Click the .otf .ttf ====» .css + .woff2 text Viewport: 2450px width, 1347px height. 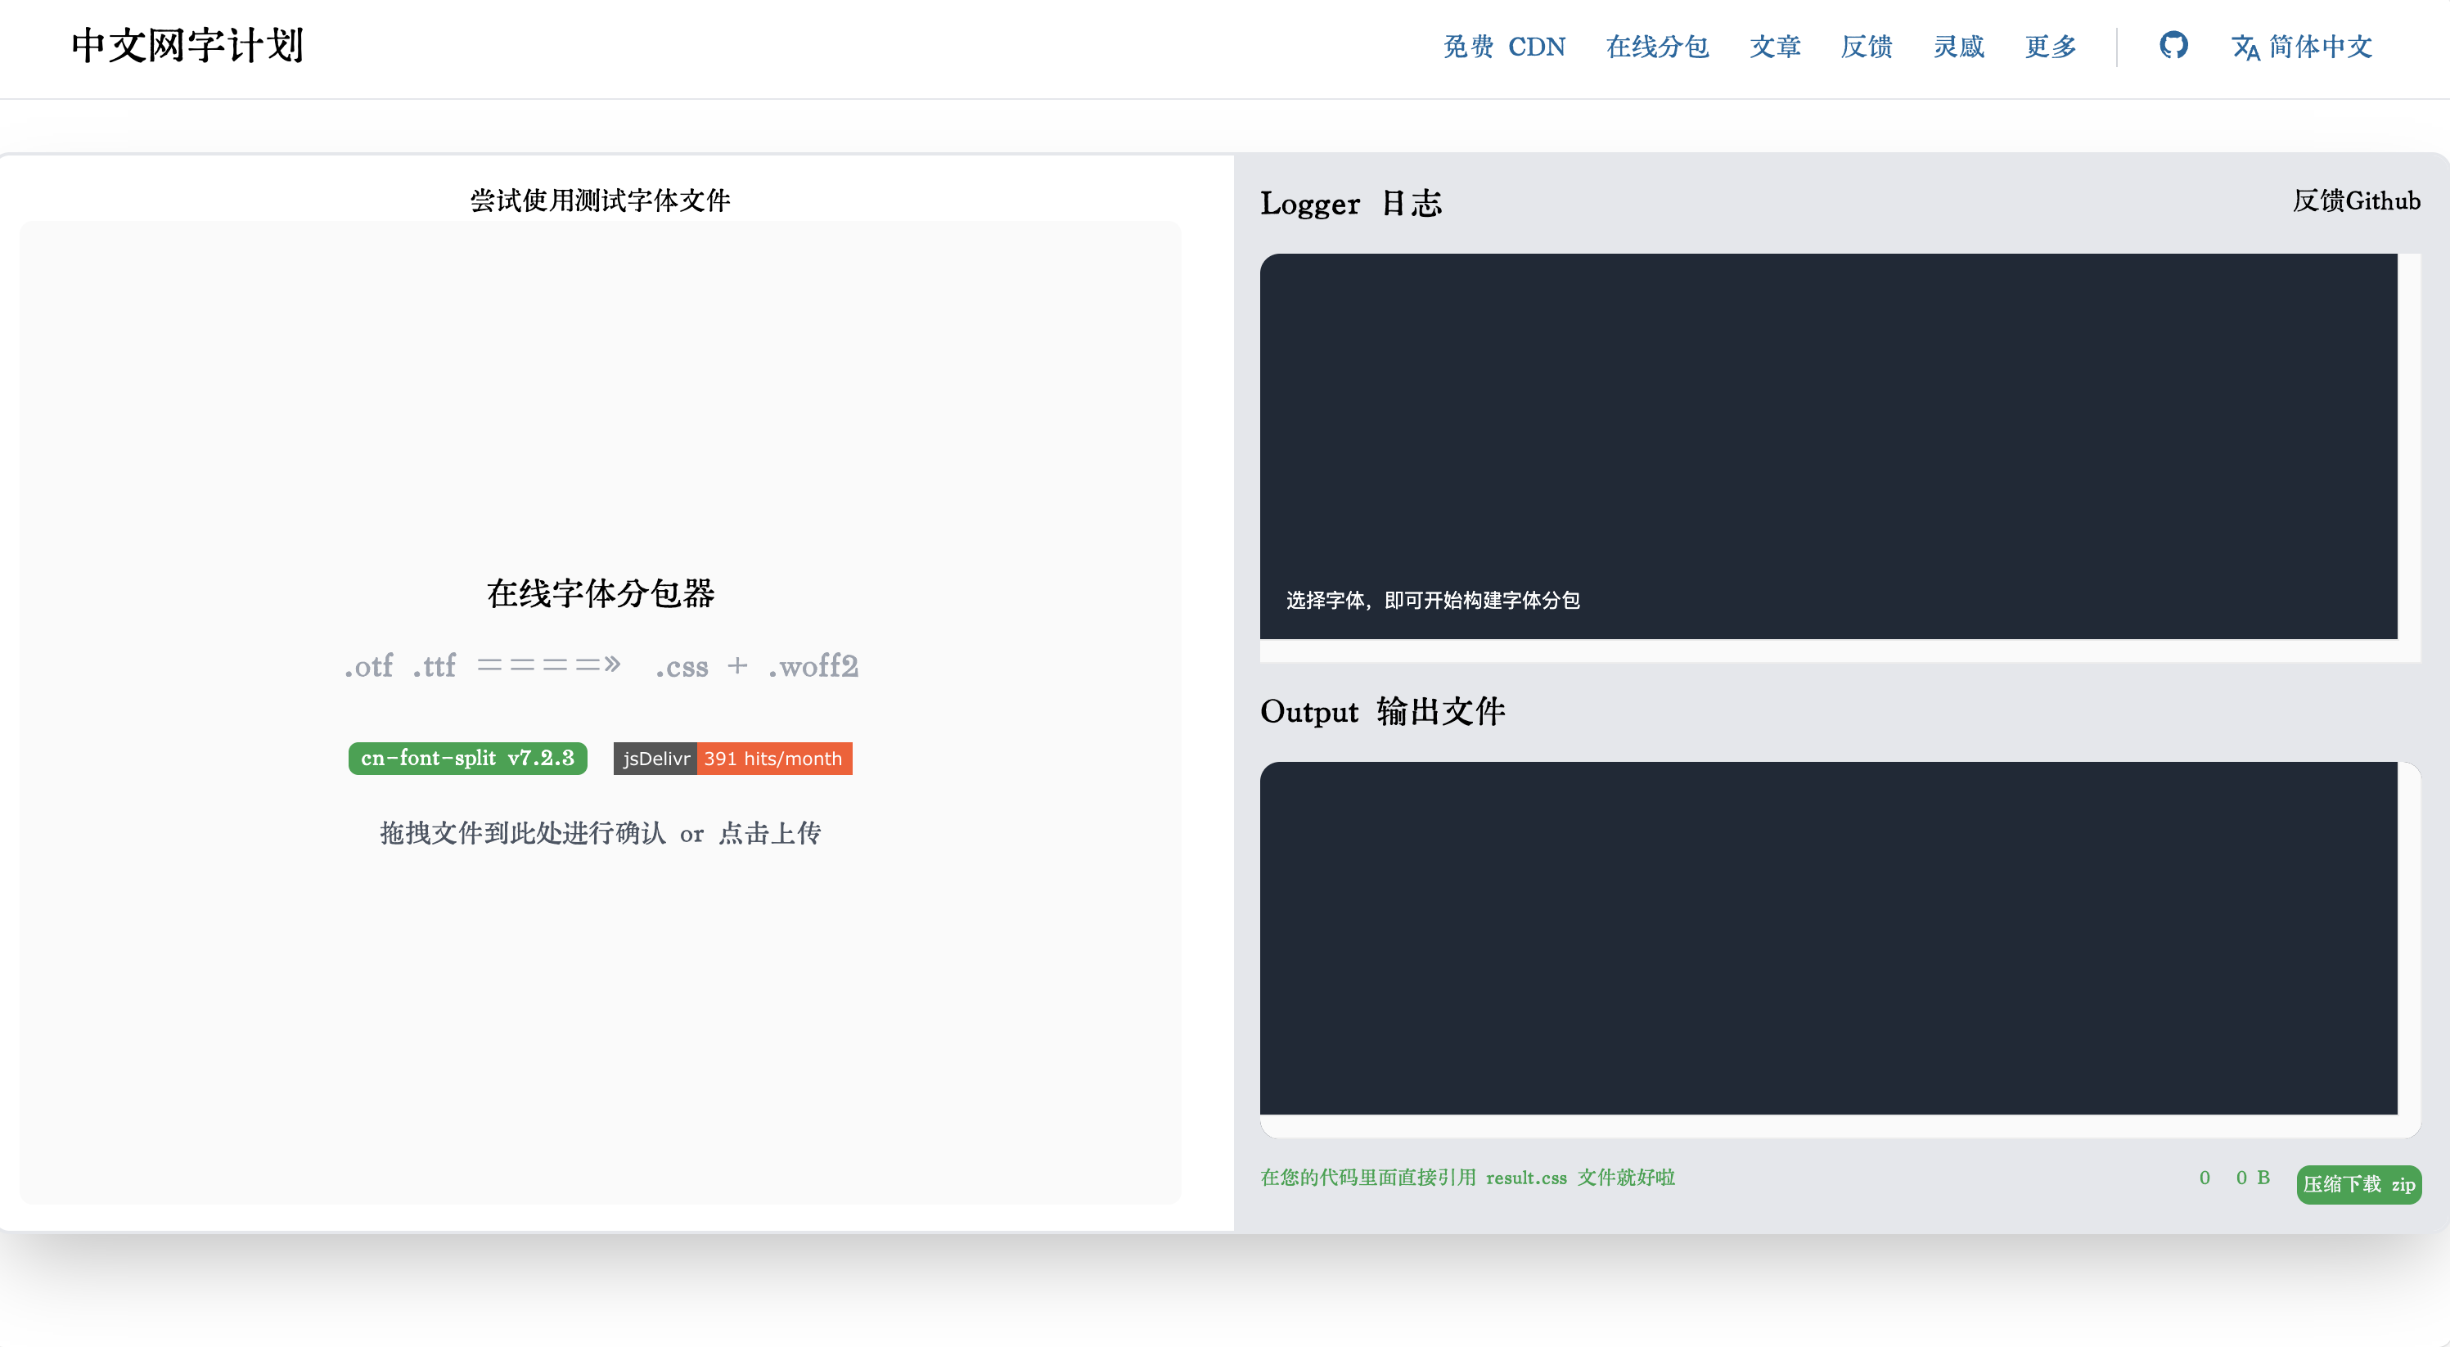click(x=601, y=666)
